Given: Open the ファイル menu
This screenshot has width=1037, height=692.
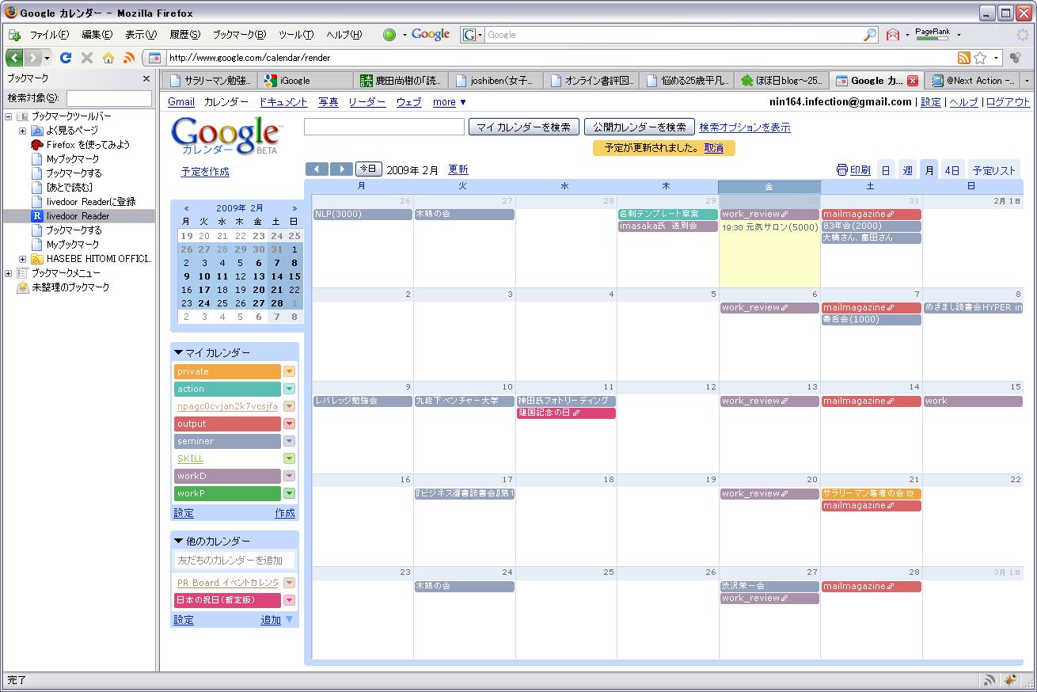Looking at the screenshot, I should point(49,35).
